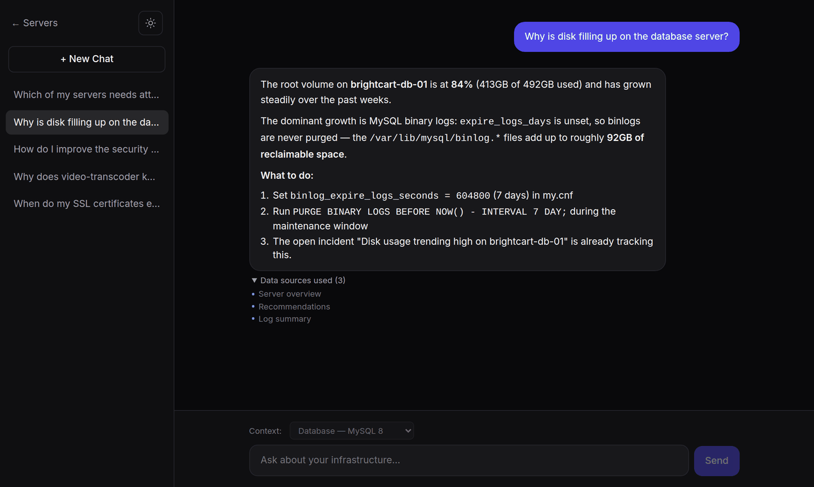Open the Context dropdown 'Database — MySQL 8'
Viewport: 814px width, 487px height.
352,431
